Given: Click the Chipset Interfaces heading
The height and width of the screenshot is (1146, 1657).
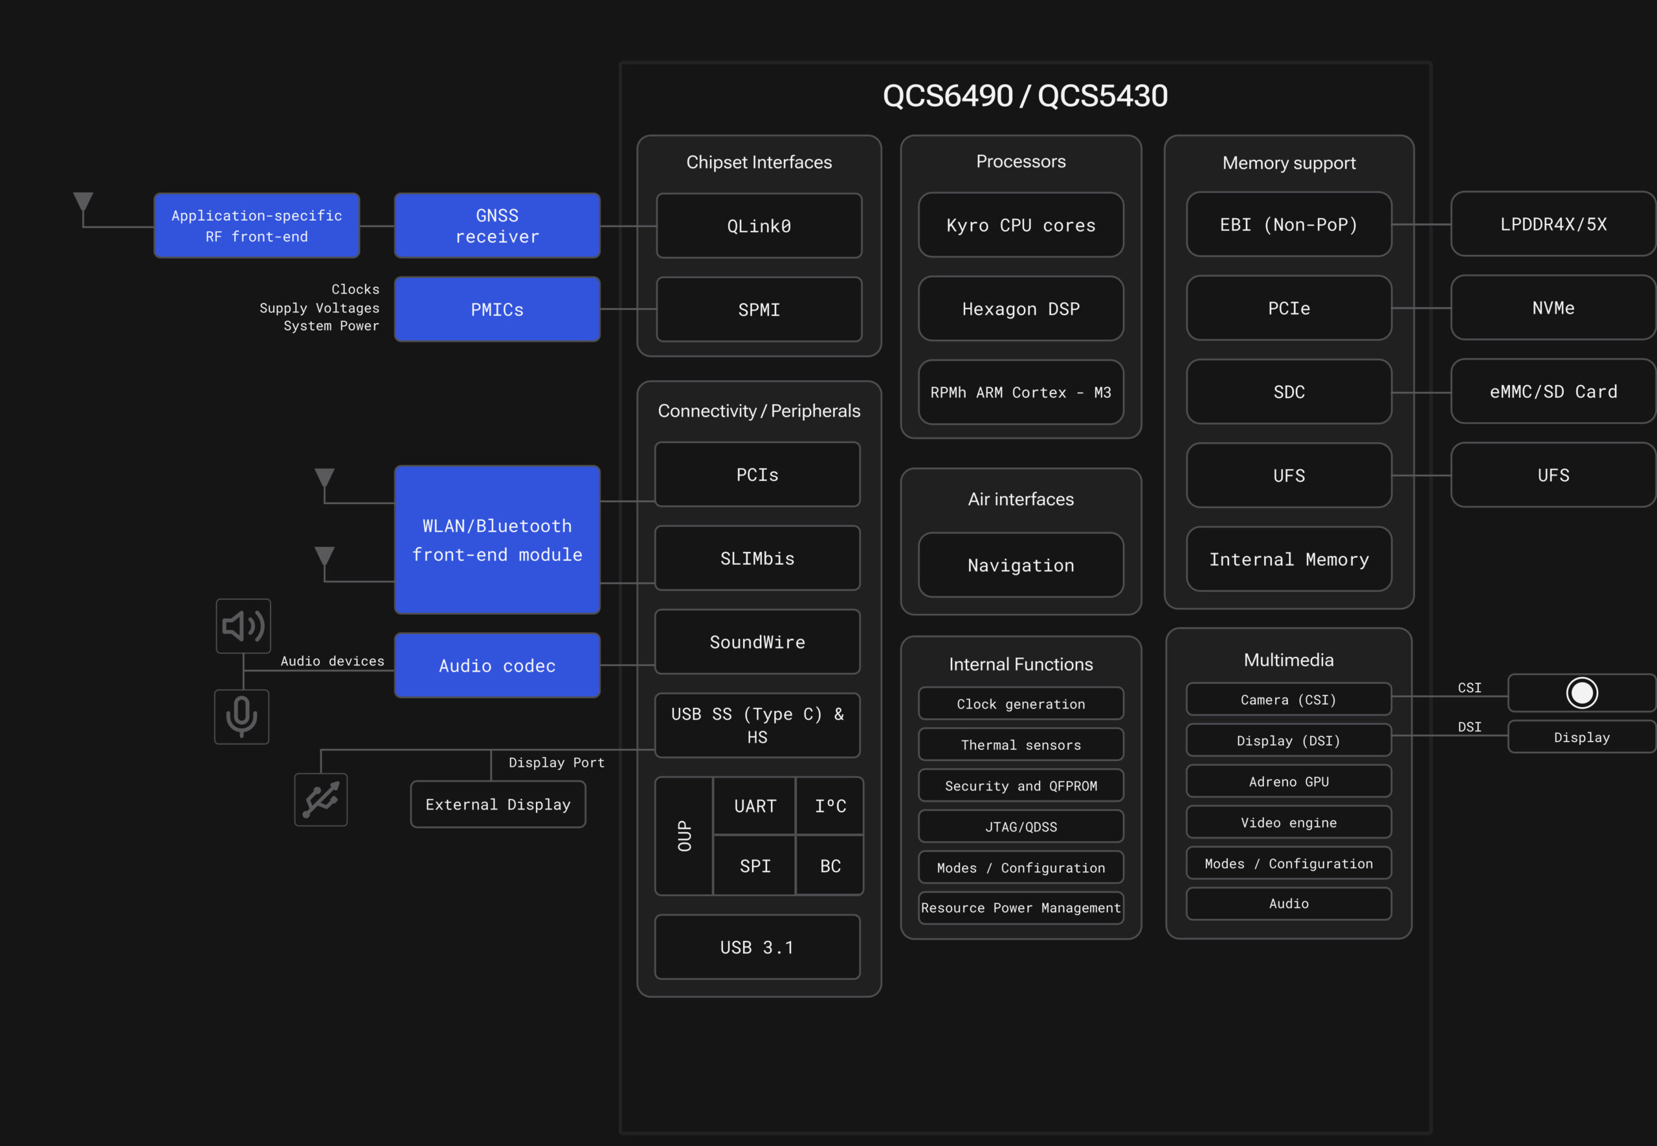Looking at the screenshot, I should [759, 162].
